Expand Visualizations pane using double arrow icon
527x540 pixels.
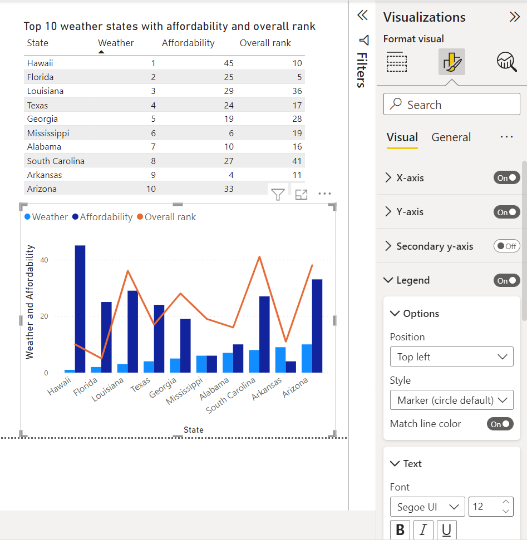515,17
